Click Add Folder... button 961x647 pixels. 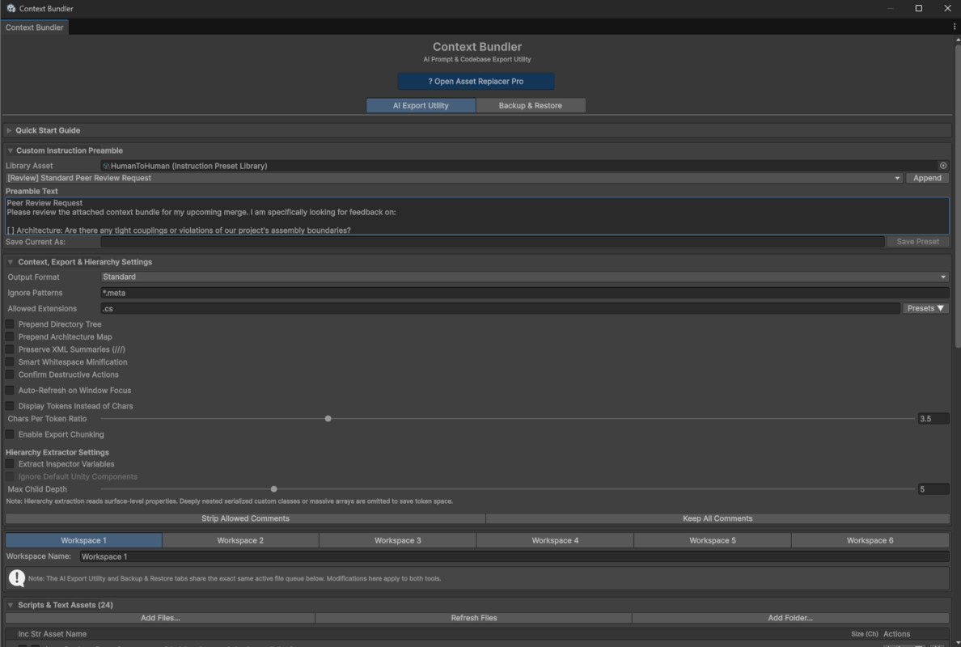(790, 618)
